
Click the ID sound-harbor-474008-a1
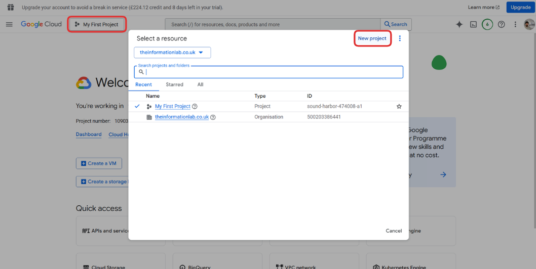tap(335, 107)
